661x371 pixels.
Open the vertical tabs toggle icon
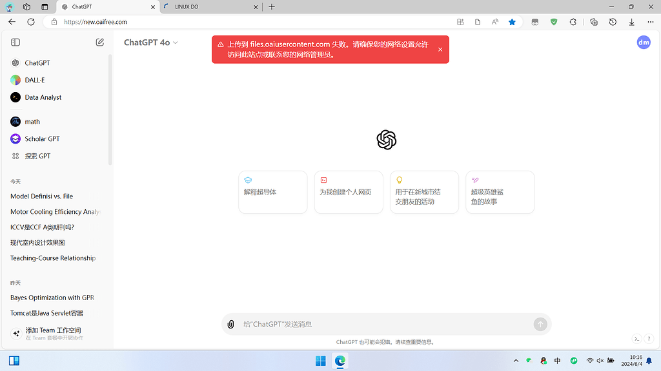[45, 6]
